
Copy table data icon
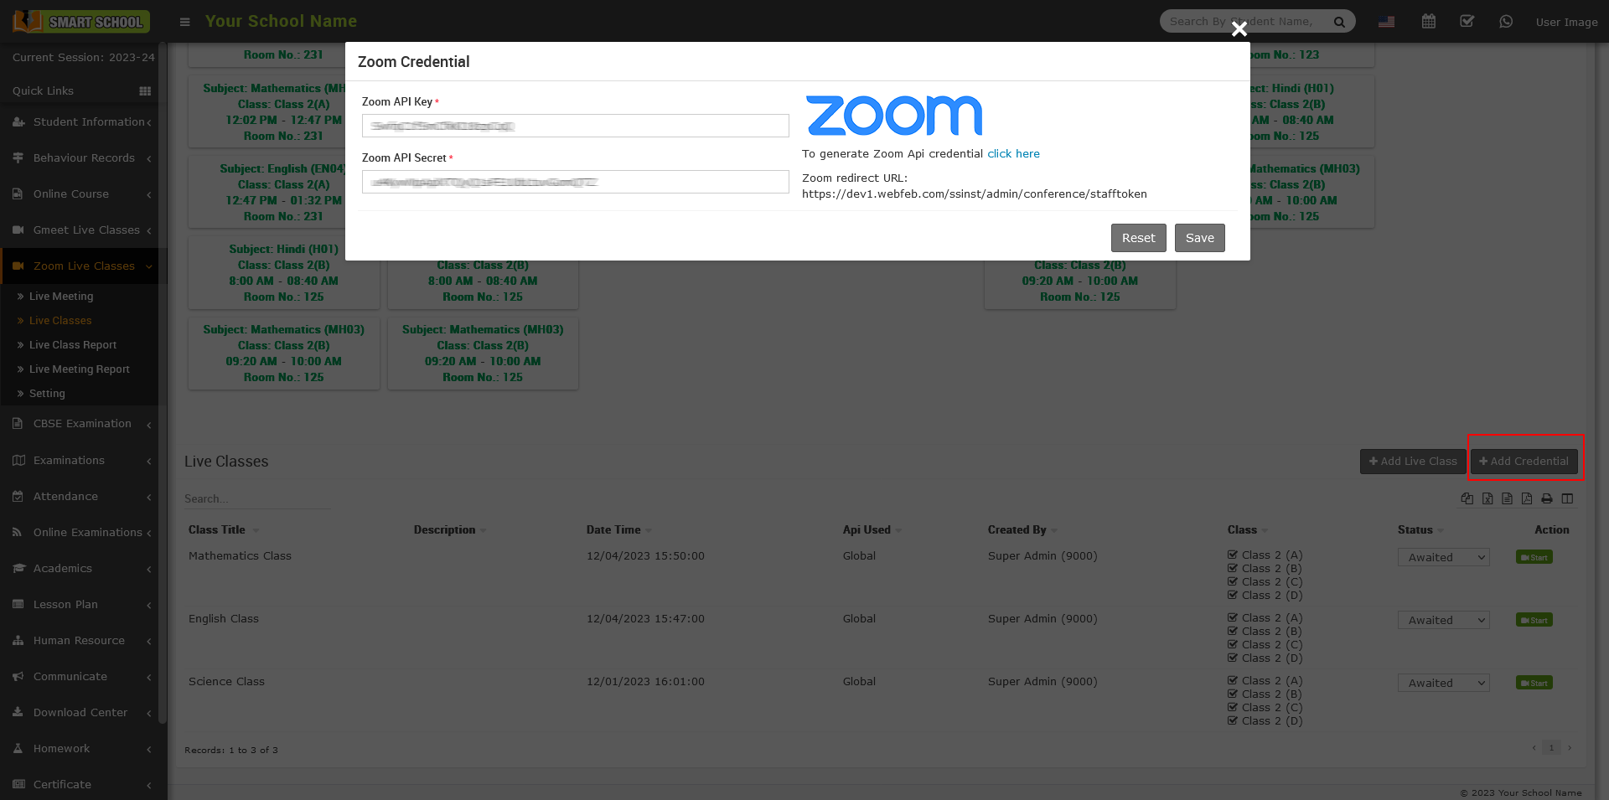1467,498
